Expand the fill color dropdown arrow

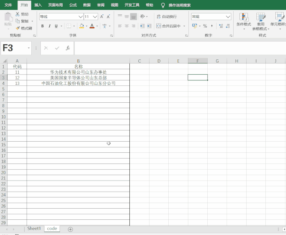[x=86, y=26]
